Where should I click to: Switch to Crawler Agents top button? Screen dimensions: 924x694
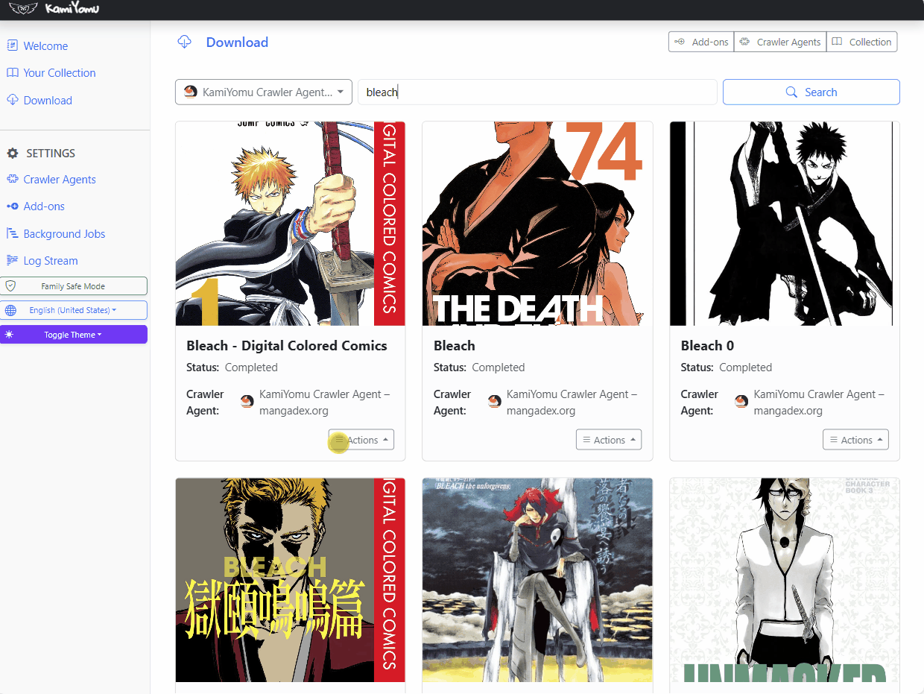(780, 42)
